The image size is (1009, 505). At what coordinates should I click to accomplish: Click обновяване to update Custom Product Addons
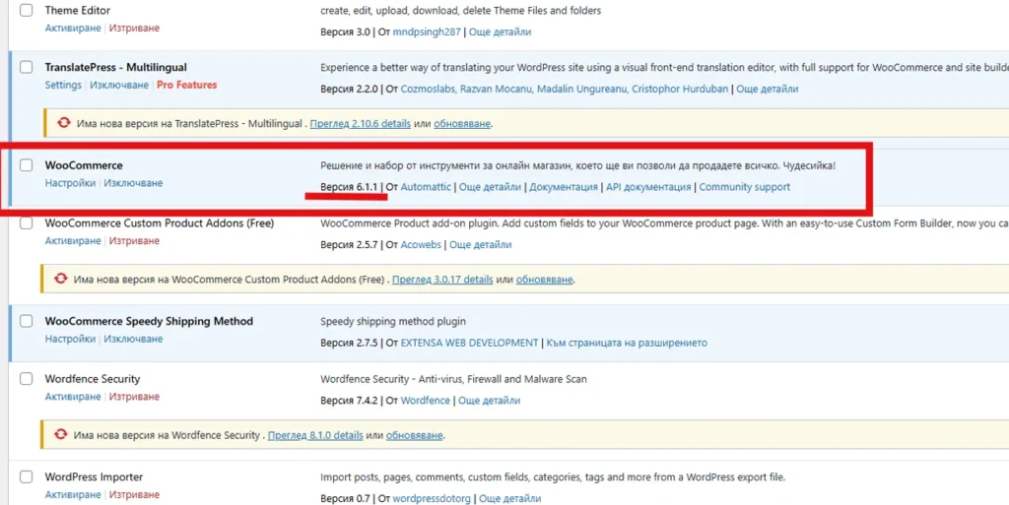pyautogui.click(x=544, y=281)
